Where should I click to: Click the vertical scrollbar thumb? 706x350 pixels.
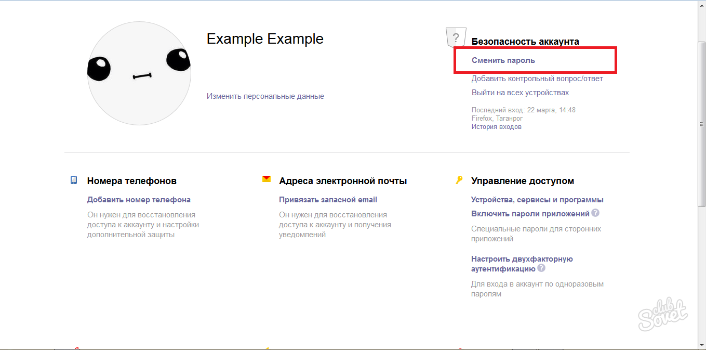(x=701, y=125)
